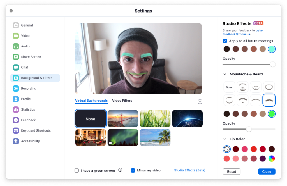
Task: Disable the Mirror my video checkbox
Action: pos(133,170)
